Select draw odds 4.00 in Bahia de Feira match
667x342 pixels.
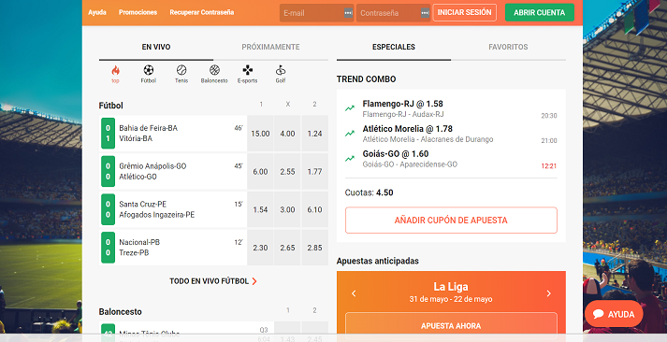pos(287,134)
